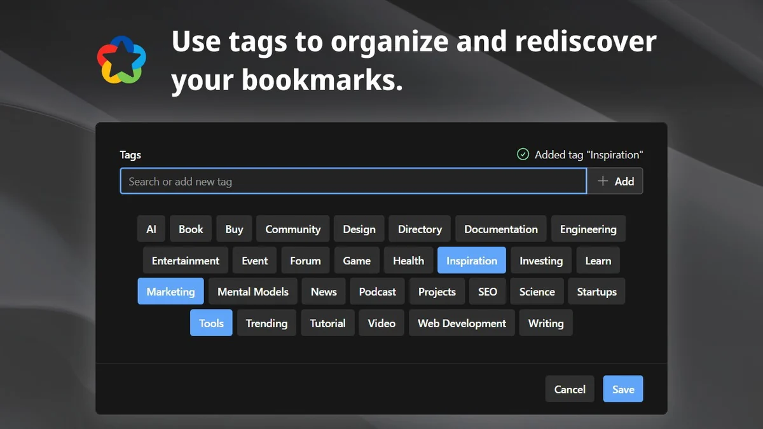Image resolution: width=763 pixels, height=429 pixels.
Task: Select the Documentation tag chip
Action: [x=500, y=229]
